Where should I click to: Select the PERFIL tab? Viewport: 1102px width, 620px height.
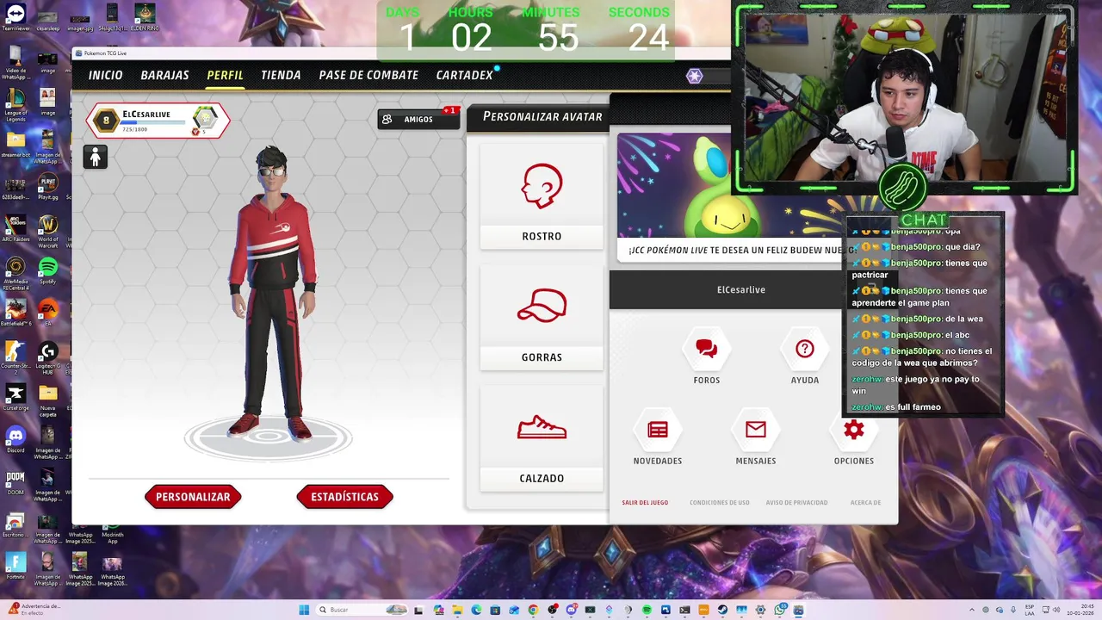point(225,75)
